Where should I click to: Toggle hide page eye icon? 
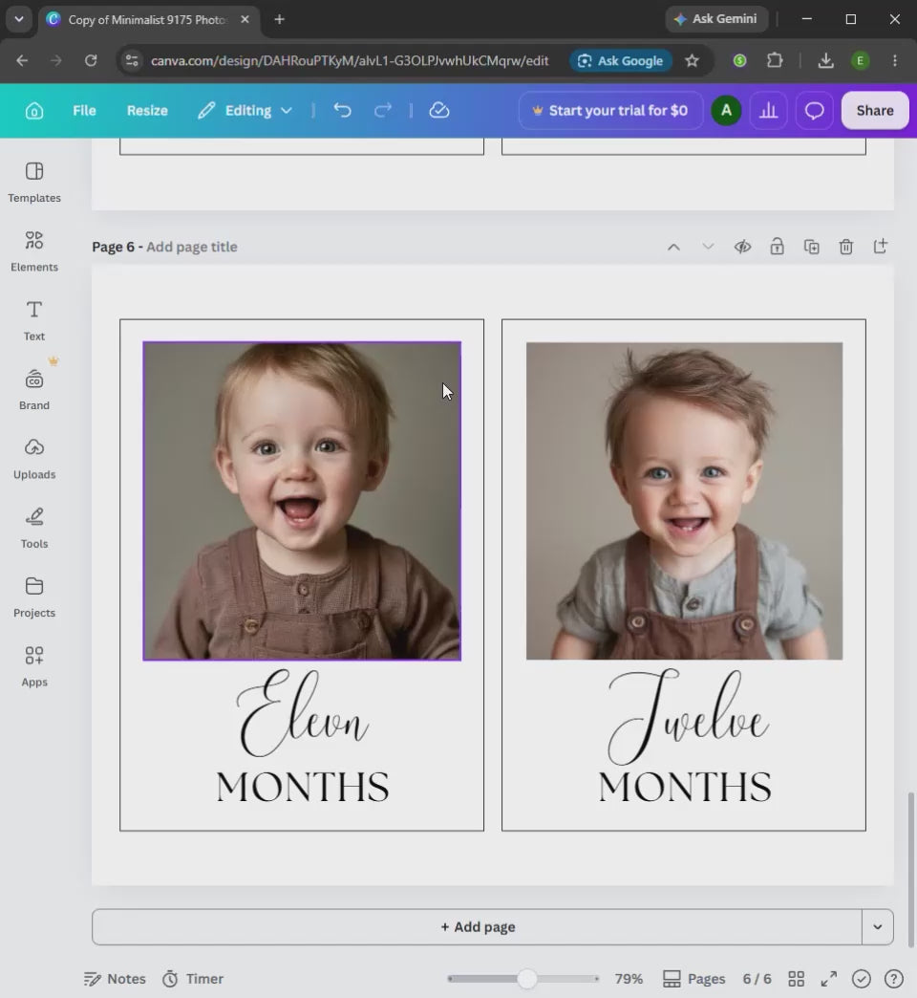tap(743, 247)
